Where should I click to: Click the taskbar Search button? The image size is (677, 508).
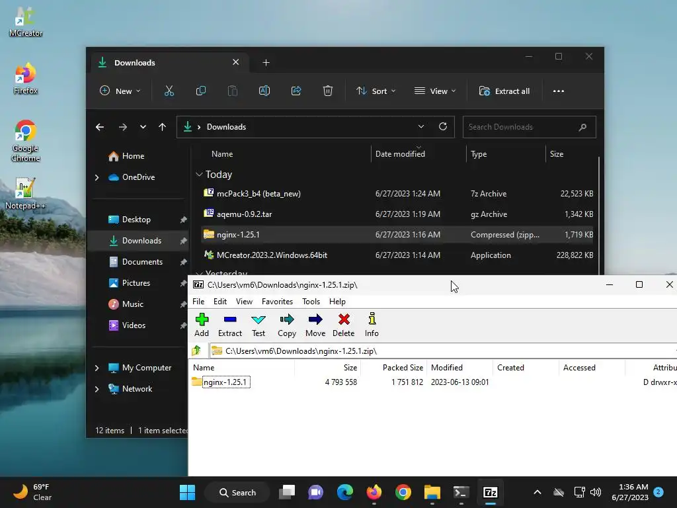[x=237, y=492]
